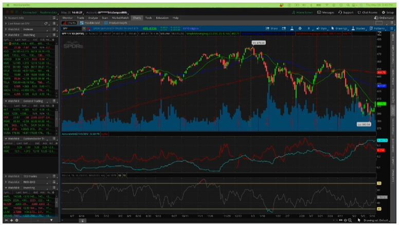399x225 pixels.
Task: Select the Charts sub-tab
Action: pos(69,23)
